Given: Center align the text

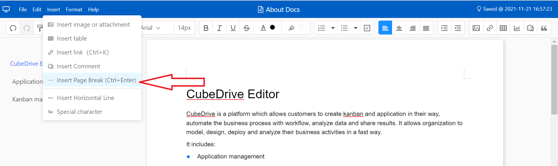Looking at the screenshot, I should [x=399, y=28].
